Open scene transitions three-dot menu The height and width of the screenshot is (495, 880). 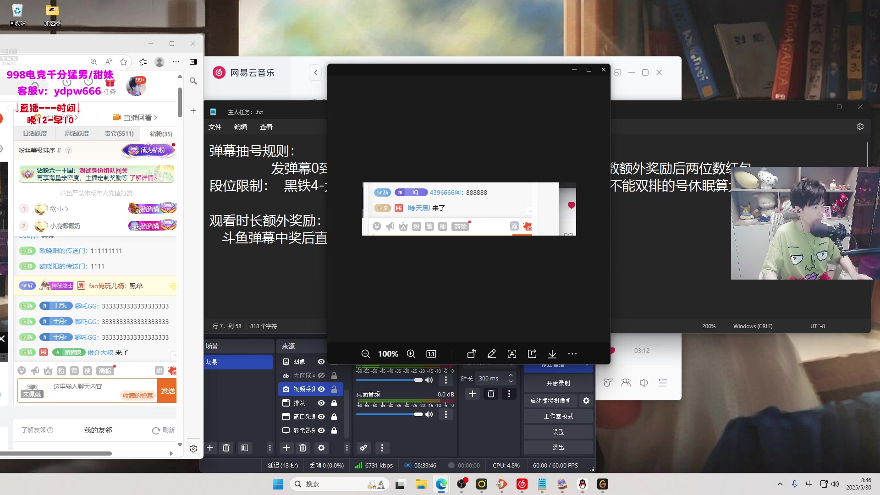pos(509,394)
